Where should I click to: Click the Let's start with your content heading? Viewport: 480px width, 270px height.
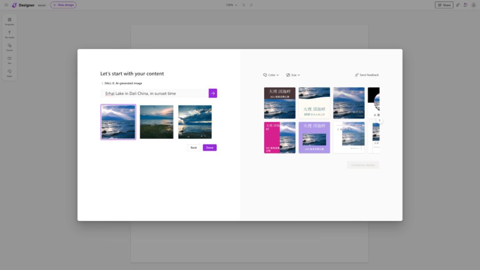132,74
